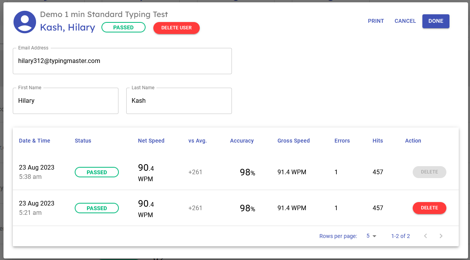Click the greyed Delete on 5:38 am row
This screenshot has width=470, height=260.
[x=429, y=172]
